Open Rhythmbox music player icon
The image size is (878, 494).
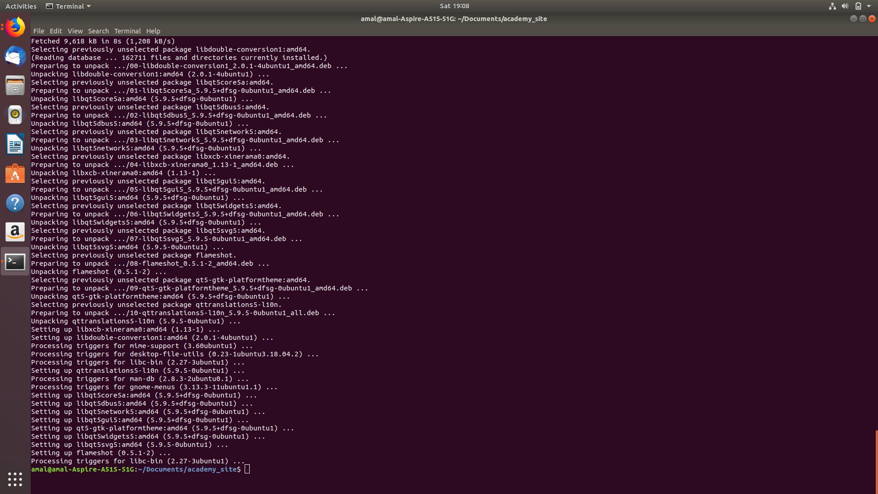(x=15, y=115)
